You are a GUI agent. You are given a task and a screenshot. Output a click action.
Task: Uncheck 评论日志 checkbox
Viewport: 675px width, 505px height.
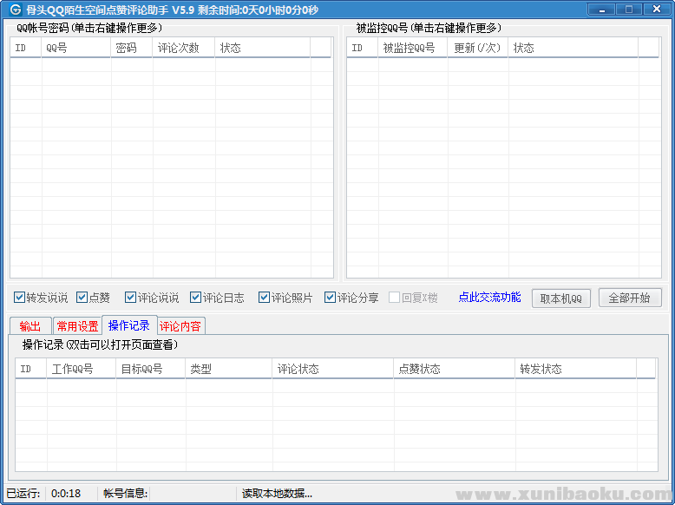point(195,298)
